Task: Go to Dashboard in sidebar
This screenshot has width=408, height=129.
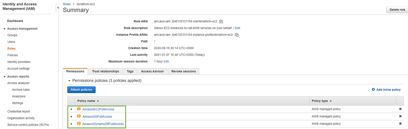Action: 15,21
